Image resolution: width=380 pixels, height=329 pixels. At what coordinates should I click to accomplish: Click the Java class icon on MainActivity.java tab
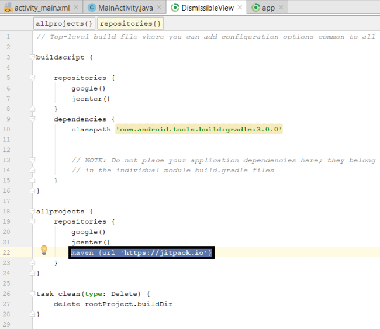(x=92, y=8)
